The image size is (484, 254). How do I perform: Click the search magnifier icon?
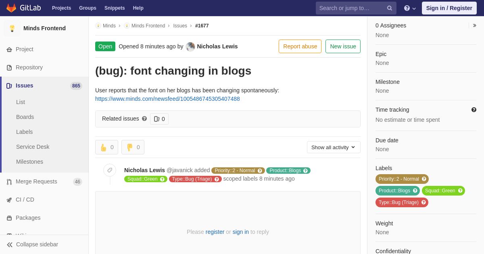[390, 8]
